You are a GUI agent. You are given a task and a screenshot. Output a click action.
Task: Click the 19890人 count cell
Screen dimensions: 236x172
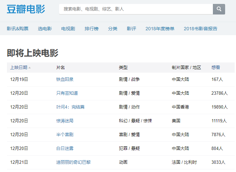tap(219, 107)
